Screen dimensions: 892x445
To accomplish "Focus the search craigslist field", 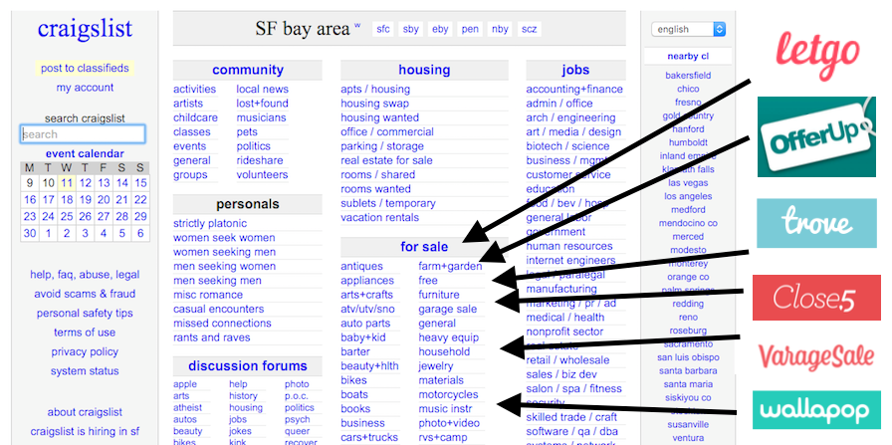I will pos(83,134).
